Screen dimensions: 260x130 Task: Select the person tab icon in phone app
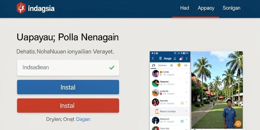pyautogui.click(x=172, y=65)
